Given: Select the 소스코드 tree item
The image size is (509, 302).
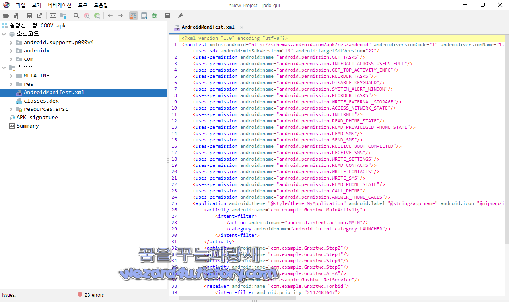Looking at the screenshot, I should click(x=28, y=34).
